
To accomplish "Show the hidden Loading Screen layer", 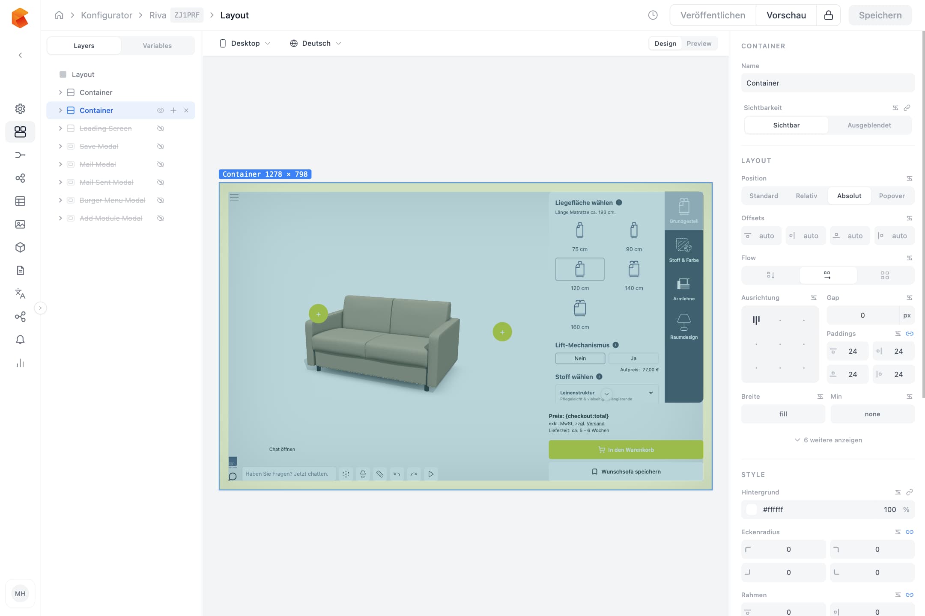I will click(161, 128).
